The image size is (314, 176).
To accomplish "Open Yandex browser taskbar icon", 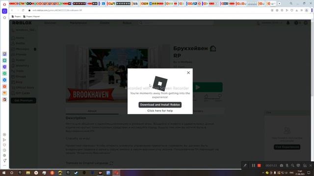I will tap(36, 173).
